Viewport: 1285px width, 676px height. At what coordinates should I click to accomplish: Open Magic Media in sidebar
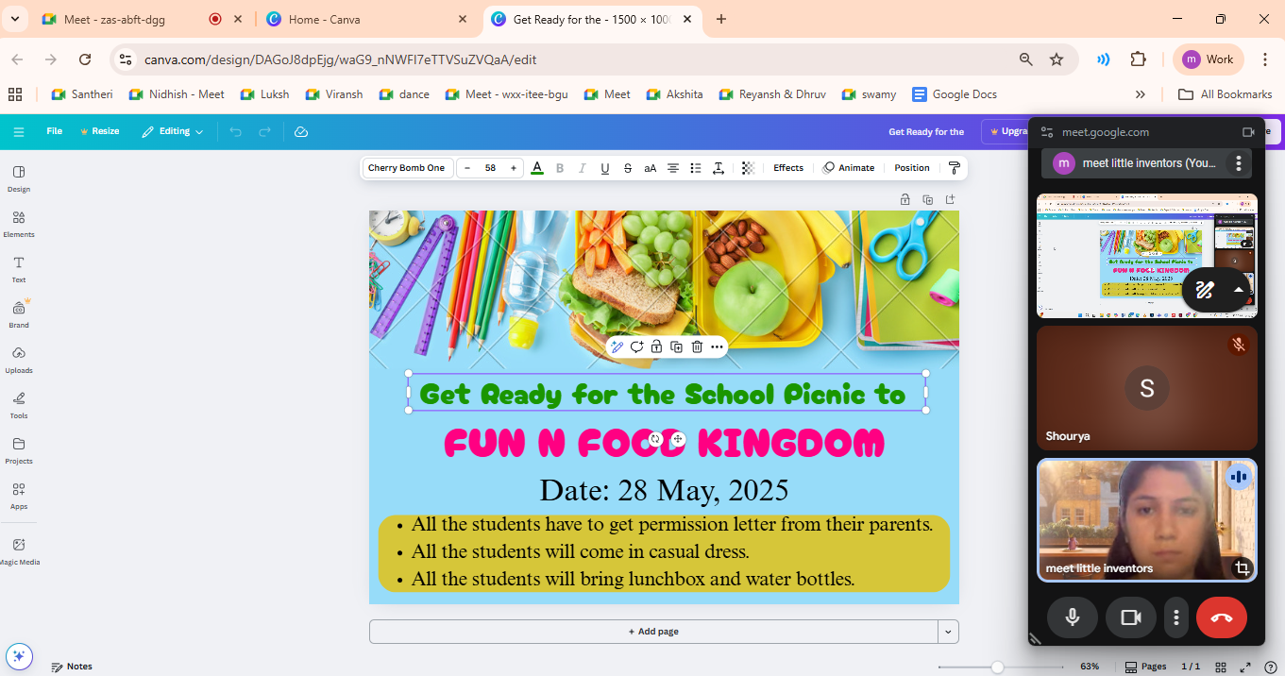pyautogui.click(x=19, y=550)
